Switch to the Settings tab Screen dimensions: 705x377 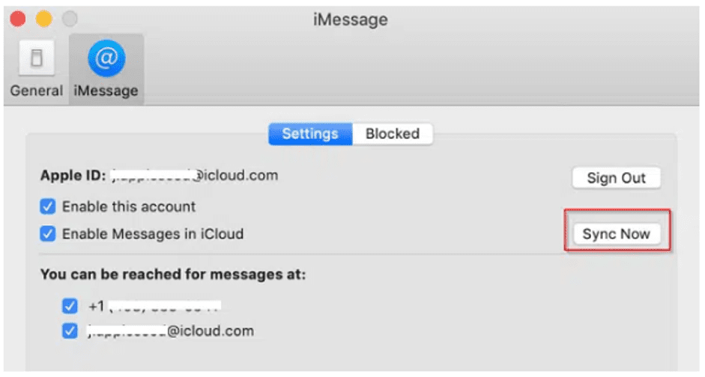(310, 134)
